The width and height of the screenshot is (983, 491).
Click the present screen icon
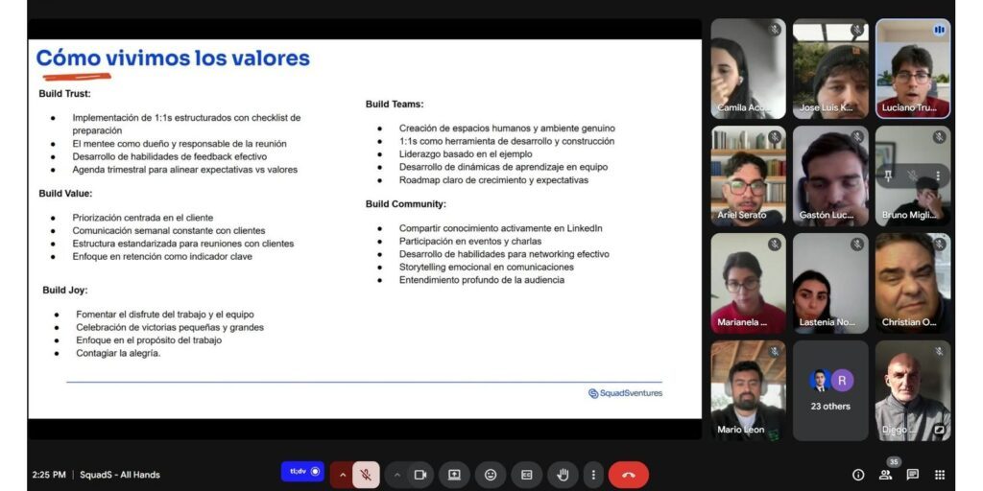[454, 474]
